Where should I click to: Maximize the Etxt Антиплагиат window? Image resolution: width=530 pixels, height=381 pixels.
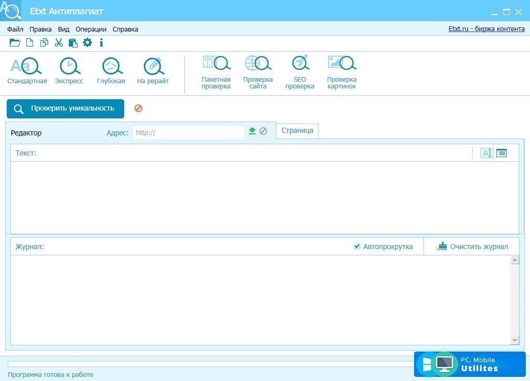[x=506, y=12]
